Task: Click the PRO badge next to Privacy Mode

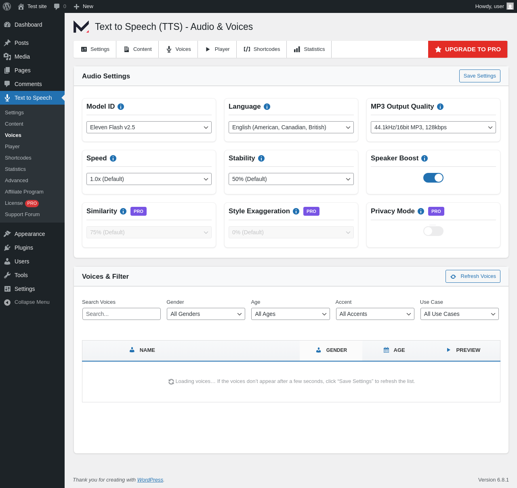Action: [436, 211]
